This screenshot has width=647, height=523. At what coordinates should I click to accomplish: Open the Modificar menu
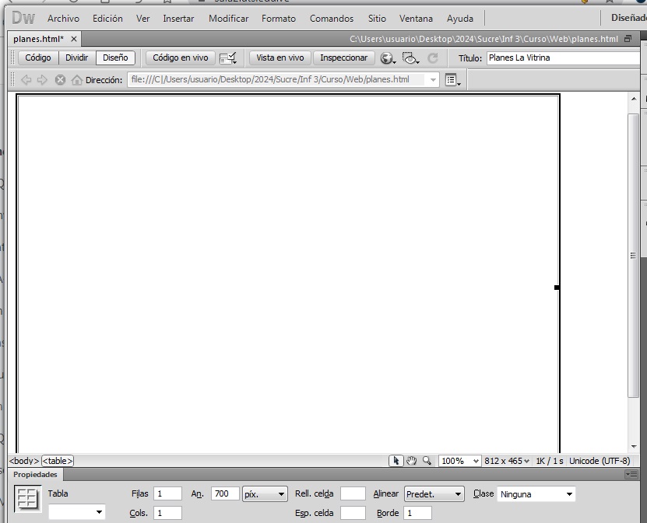(228, 19)
